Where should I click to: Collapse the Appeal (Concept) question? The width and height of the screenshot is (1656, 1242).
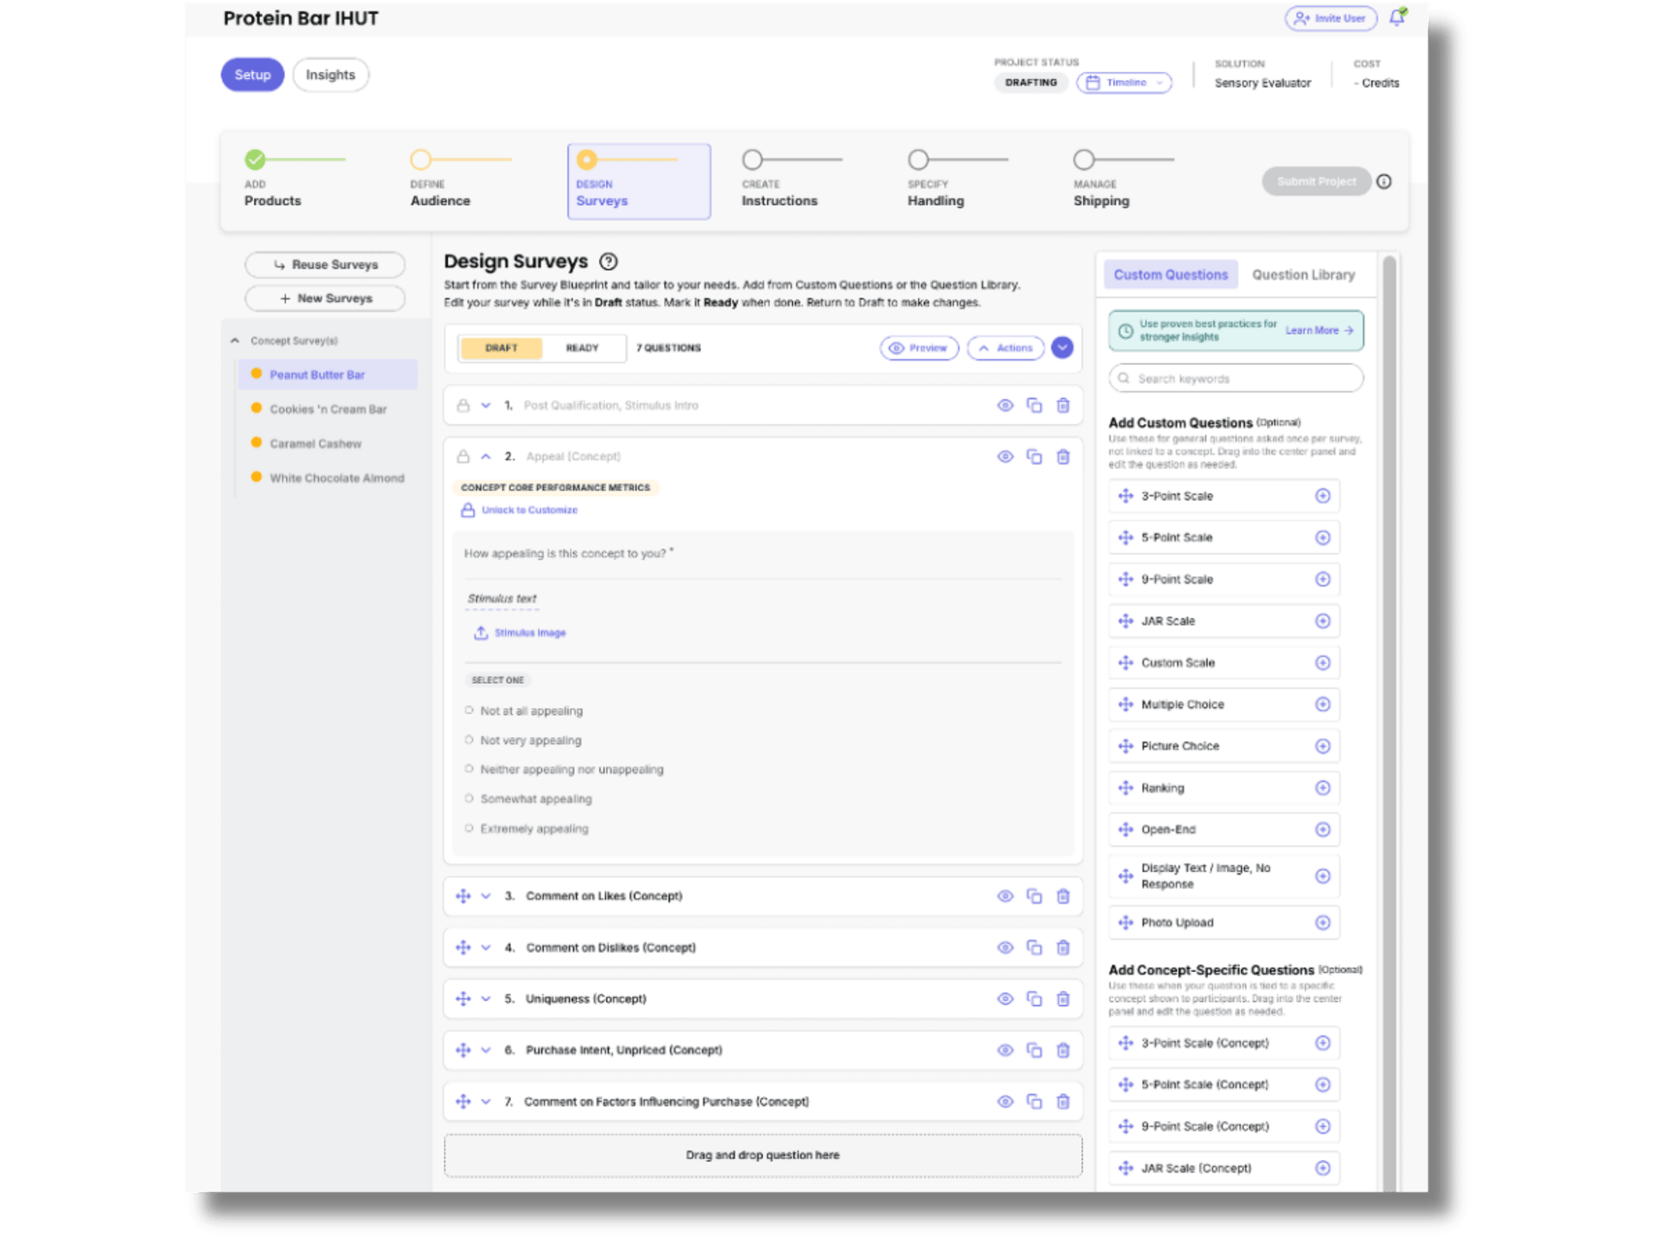click(485, 456)
